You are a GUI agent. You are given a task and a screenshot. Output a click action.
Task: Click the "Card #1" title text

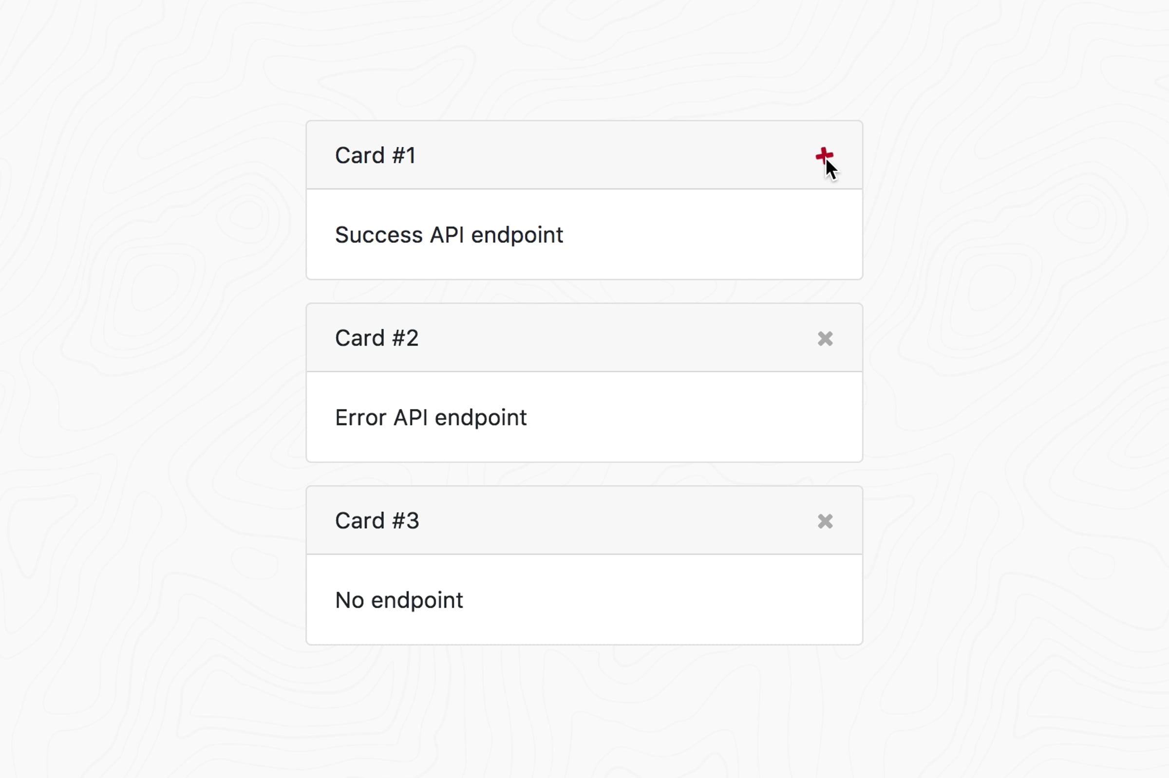coord(375,156)
